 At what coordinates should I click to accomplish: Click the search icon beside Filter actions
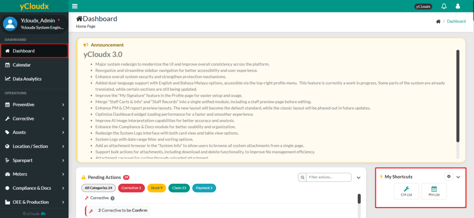pos(302,177)
